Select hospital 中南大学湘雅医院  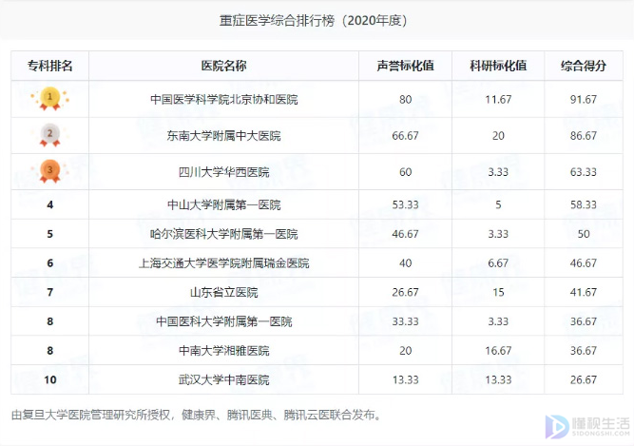point(224,351)
